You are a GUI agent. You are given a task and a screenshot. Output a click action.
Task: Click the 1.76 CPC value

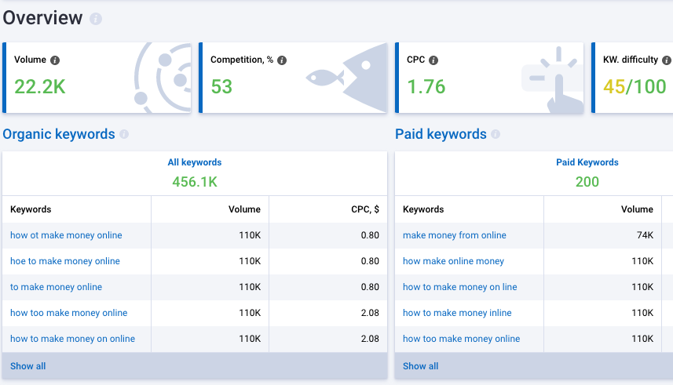click(x=426, y=86)
